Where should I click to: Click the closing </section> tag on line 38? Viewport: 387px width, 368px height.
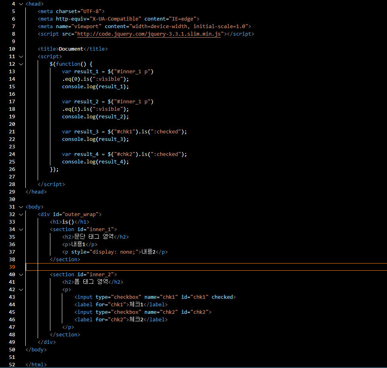click(65, 259)
